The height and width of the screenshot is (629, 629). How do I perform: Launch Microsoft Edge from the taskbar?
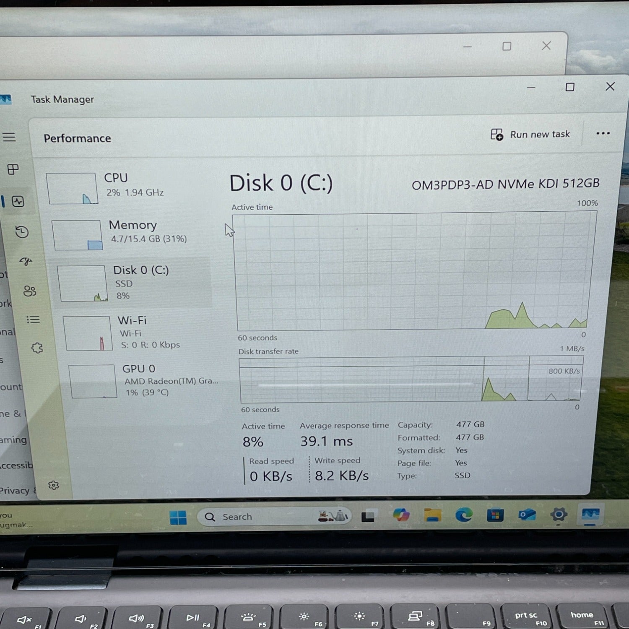click(463, 515)
